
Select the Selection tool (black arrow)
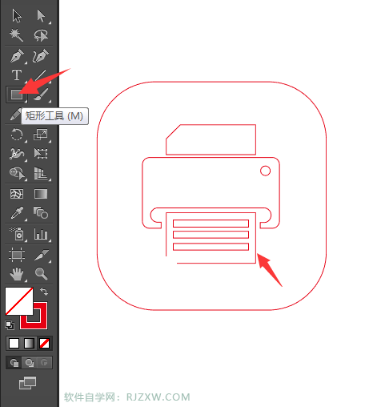click(17, 16)
